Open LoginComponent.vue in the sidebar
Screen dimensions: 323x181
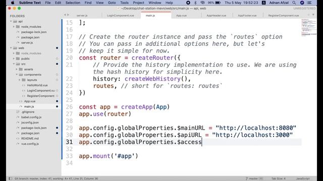41,90
